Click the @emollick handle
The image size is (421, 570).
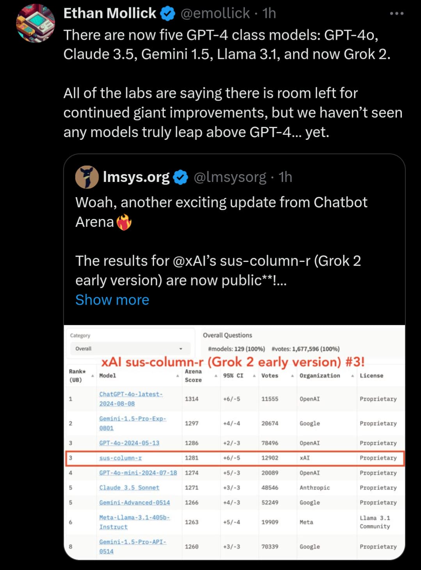pos(215,14)
